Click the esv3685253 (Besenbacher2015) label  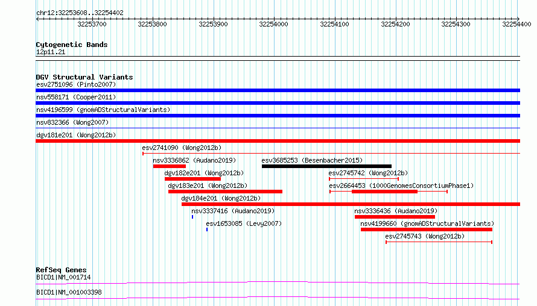pos(312,160)
